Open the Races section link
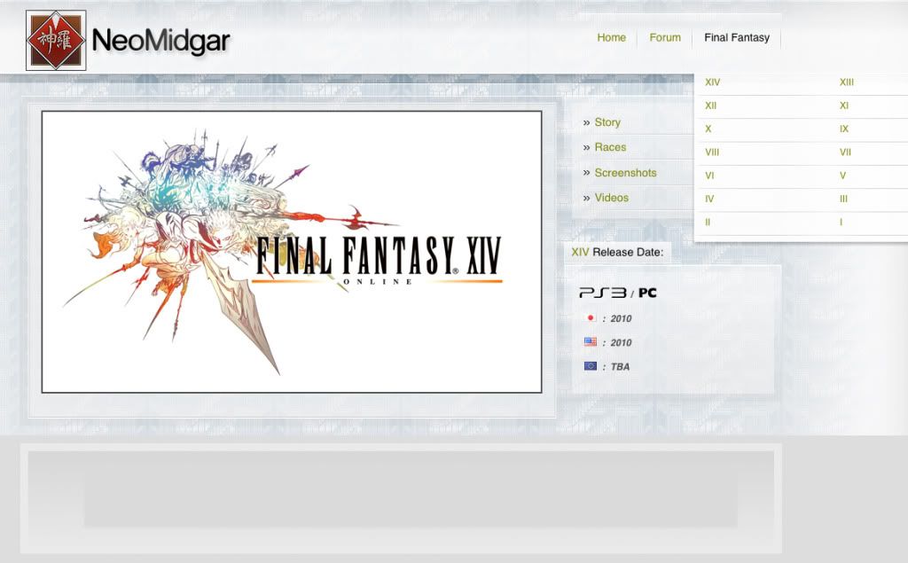908x563 pixels. coord(610,147)
